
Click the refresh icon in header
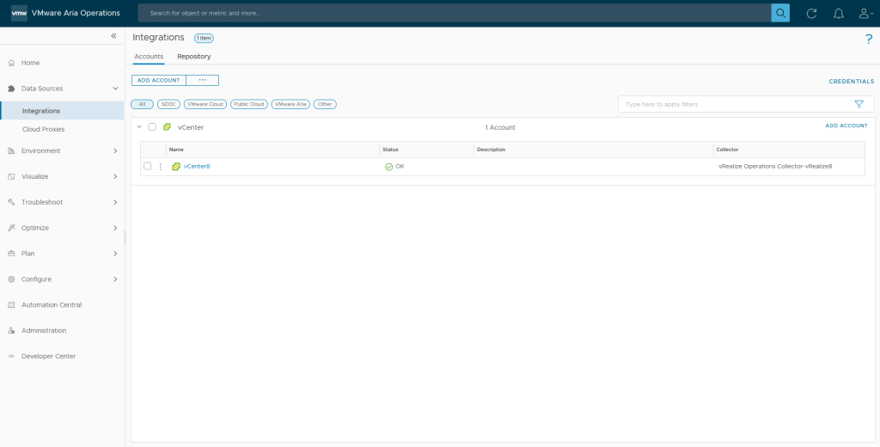pos(811,14)
